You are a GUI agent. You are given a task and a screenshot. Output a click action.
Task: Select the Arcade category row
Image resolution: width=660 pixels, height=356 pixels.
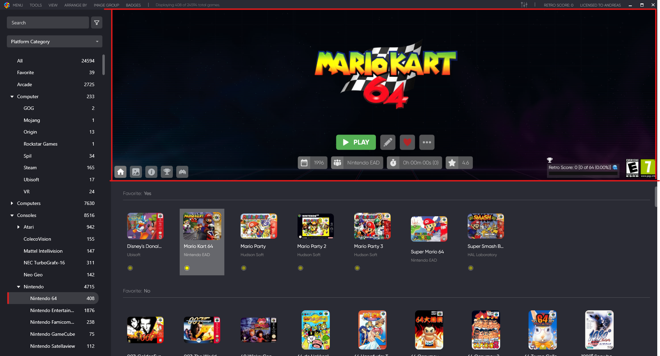click(53, 84)
